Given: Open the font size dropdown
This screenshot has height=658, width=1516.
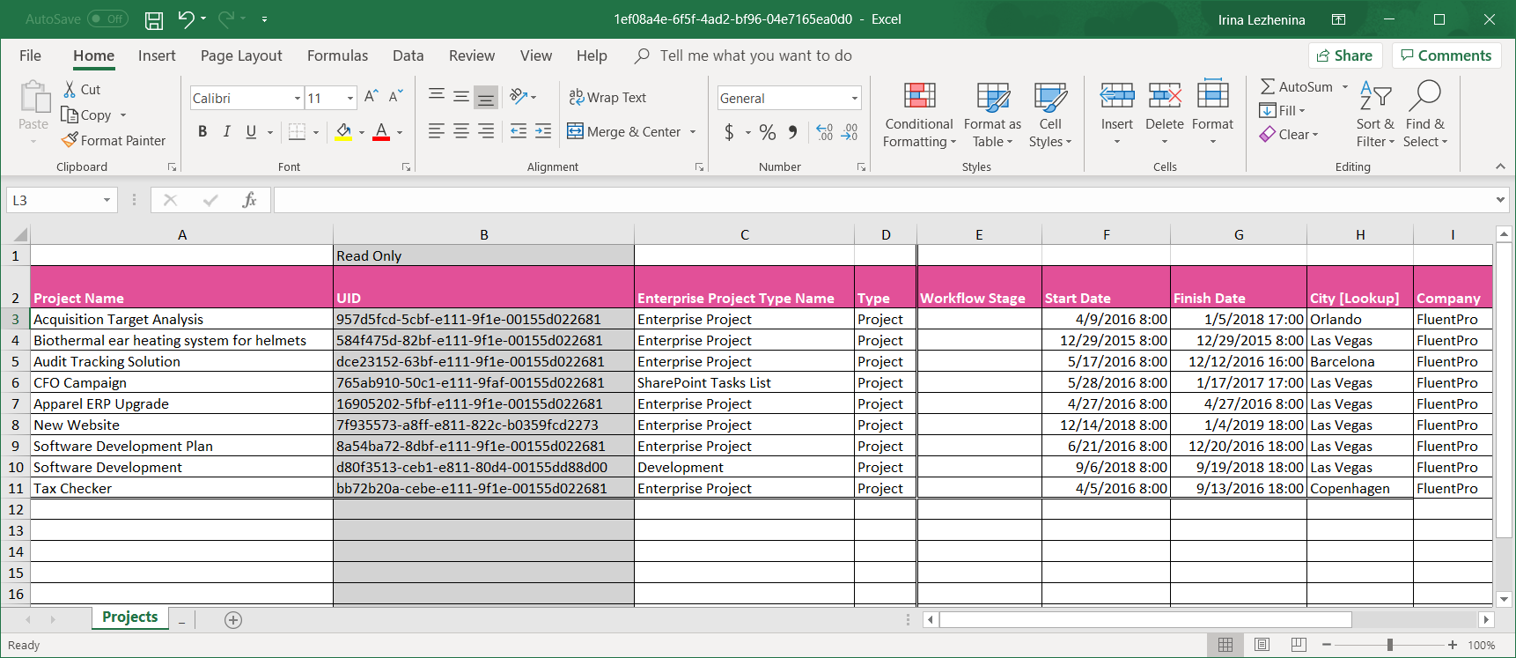Looking at the screenshot, I should (x=350, y=98).
